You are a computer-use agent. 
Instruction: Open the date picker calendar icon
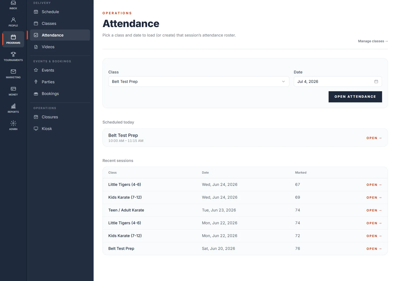(x=376, y=82)
